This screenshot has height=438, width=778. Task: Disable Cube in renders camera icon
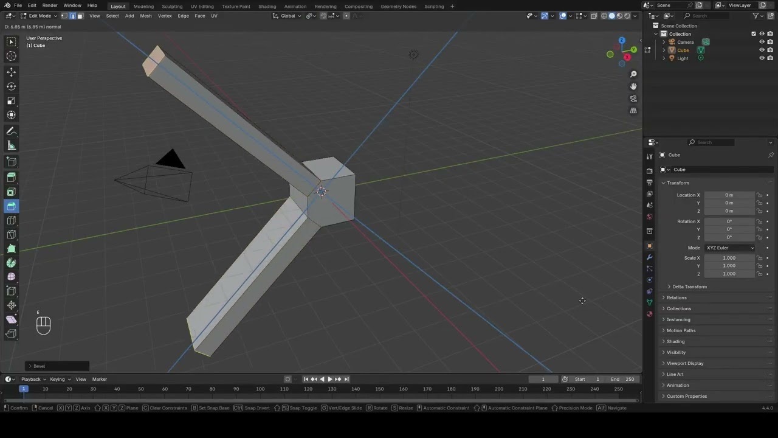click(769, 50)
